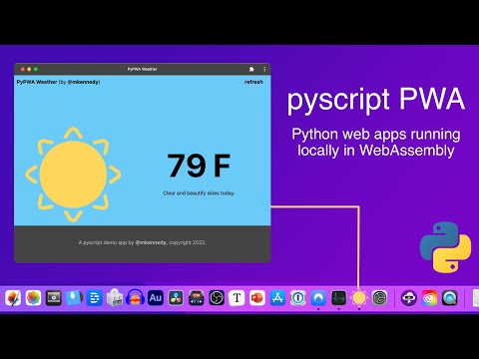Launch OBS Studio from the dock
This screenshot has height=359, width=479.
click(x=217, y=298)
